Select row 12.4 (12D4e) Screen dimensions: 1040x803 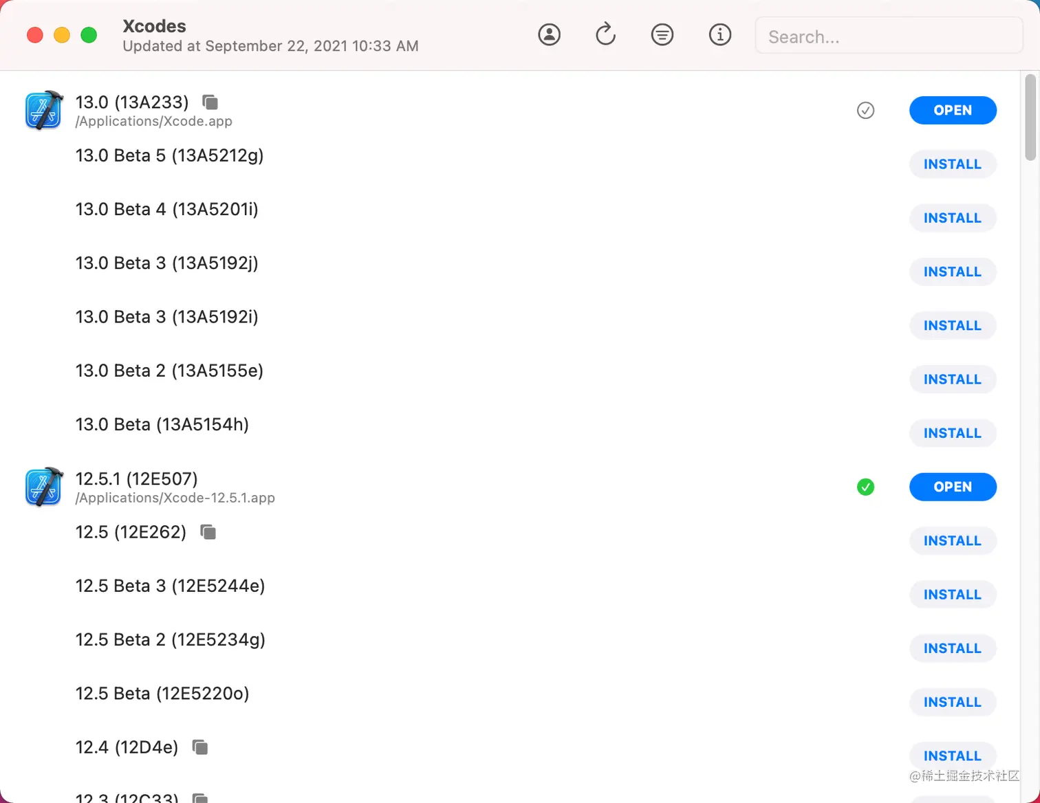coord(127,747)
